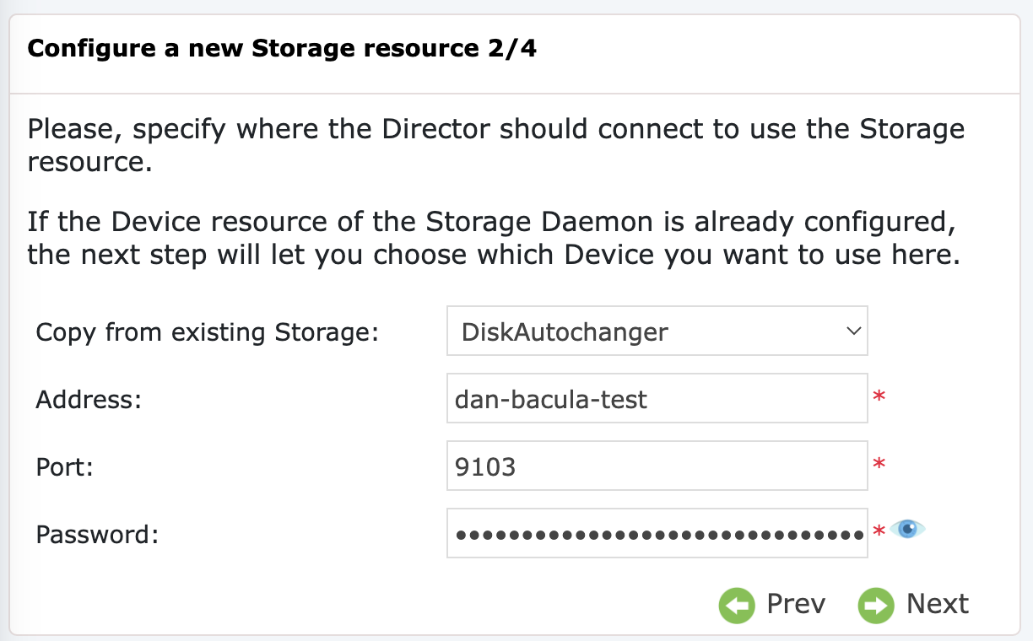Go back using the Prev text link
1033x641 pixels.
796,604
